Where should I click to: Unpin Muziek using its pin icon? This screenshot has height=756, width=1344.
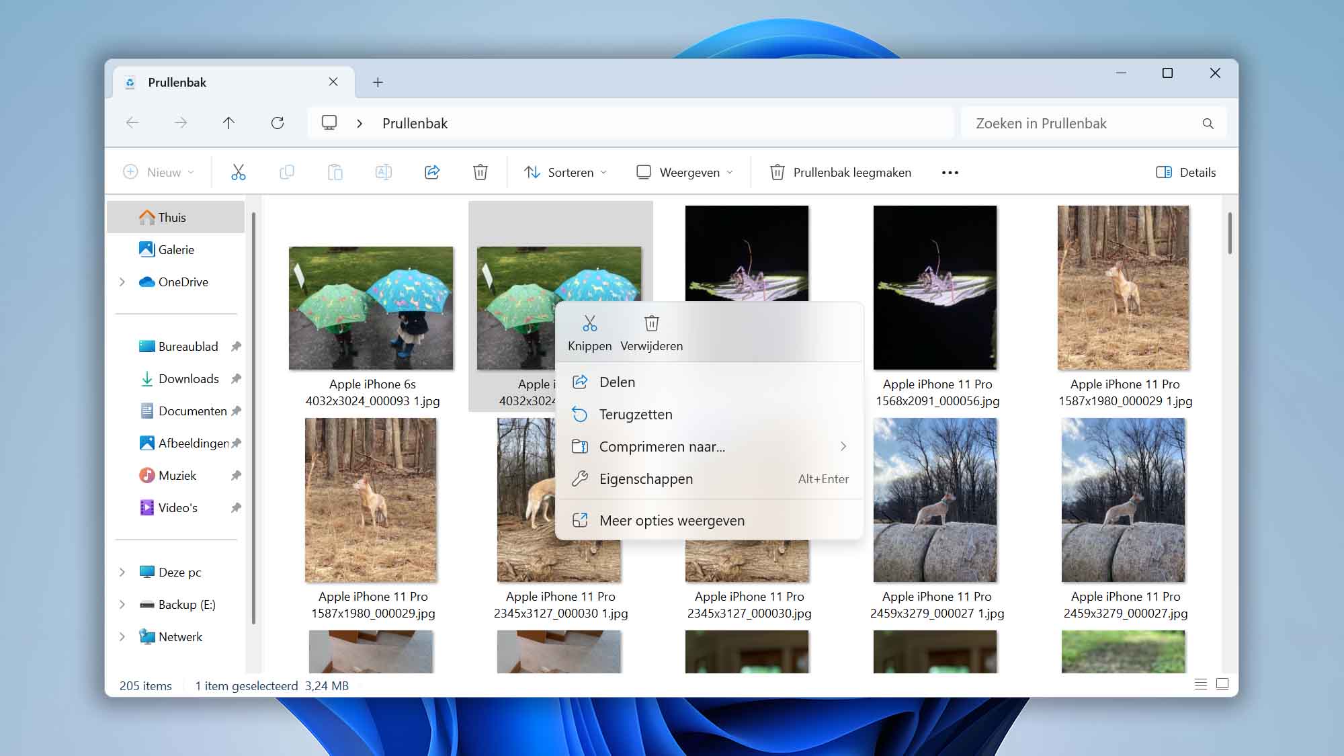236,476
